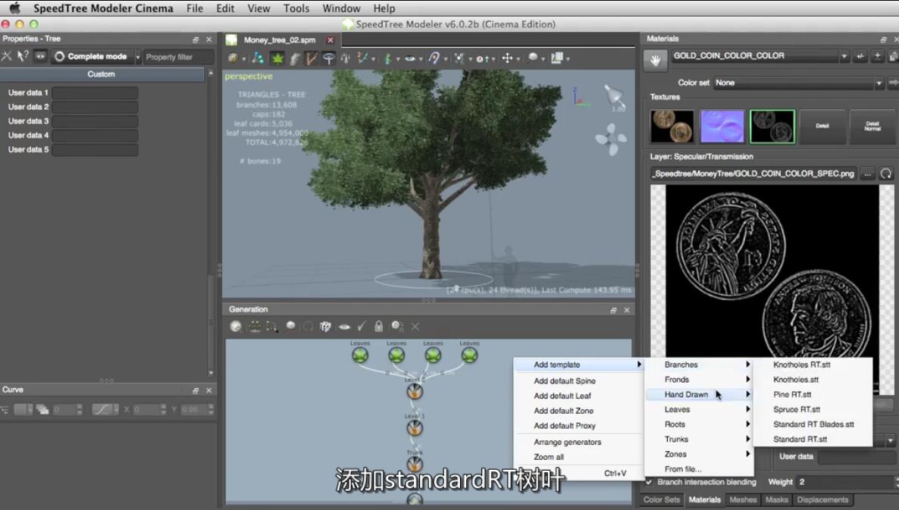Image resolution: width=899 pixels, height=510 pixels.
Task: Select the specular coin texture thumbnail
Action: (772, 126)
